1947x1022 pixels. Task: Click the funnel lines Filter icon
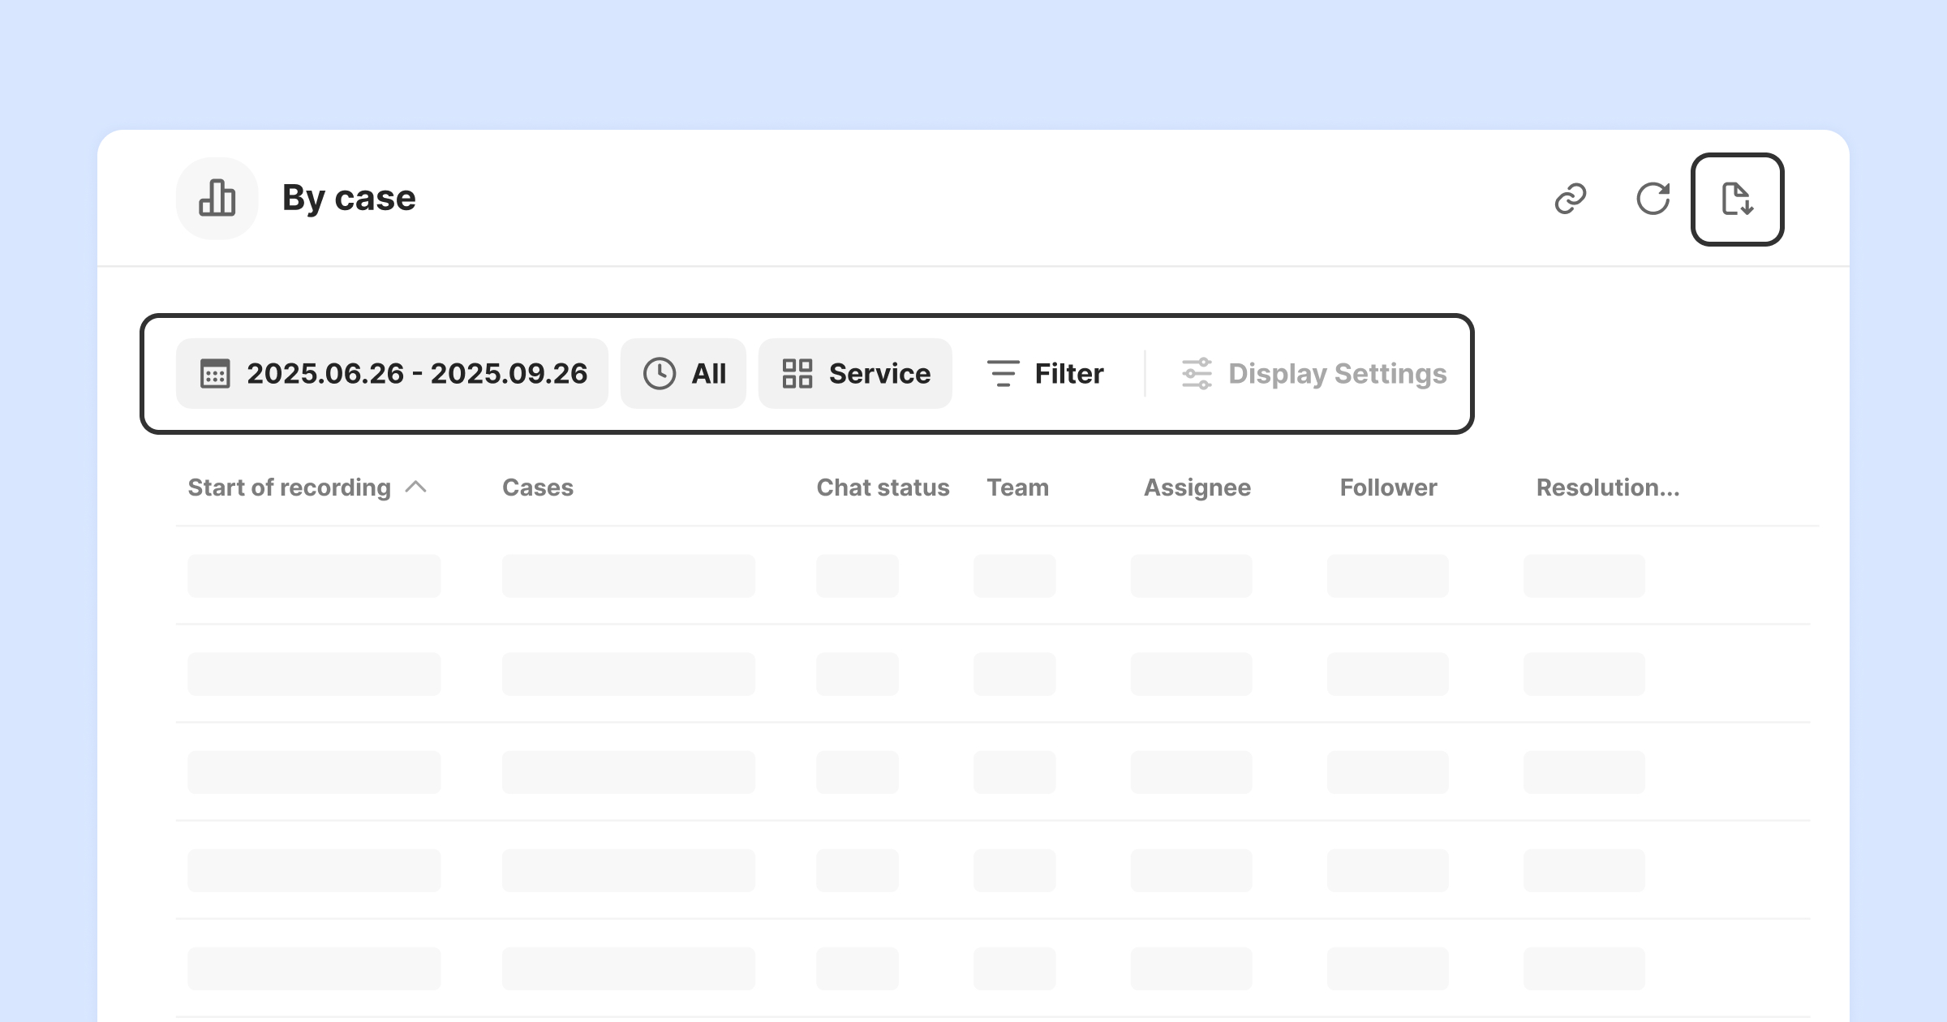point(1003,374)
